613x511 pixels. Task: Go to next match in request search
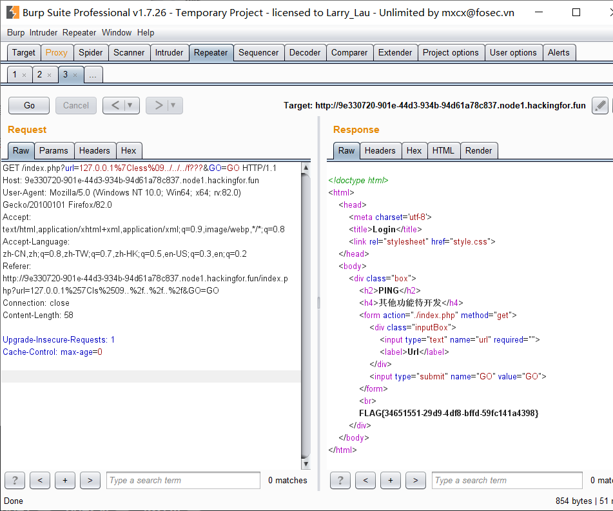(90, 480)
